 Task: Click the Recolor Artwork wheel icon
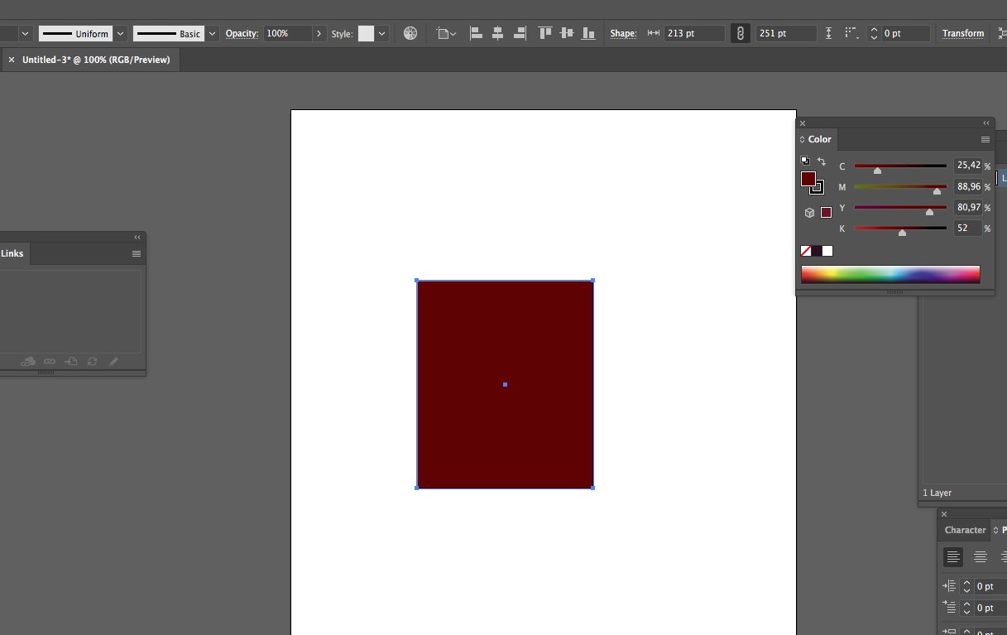click(410, 33)
